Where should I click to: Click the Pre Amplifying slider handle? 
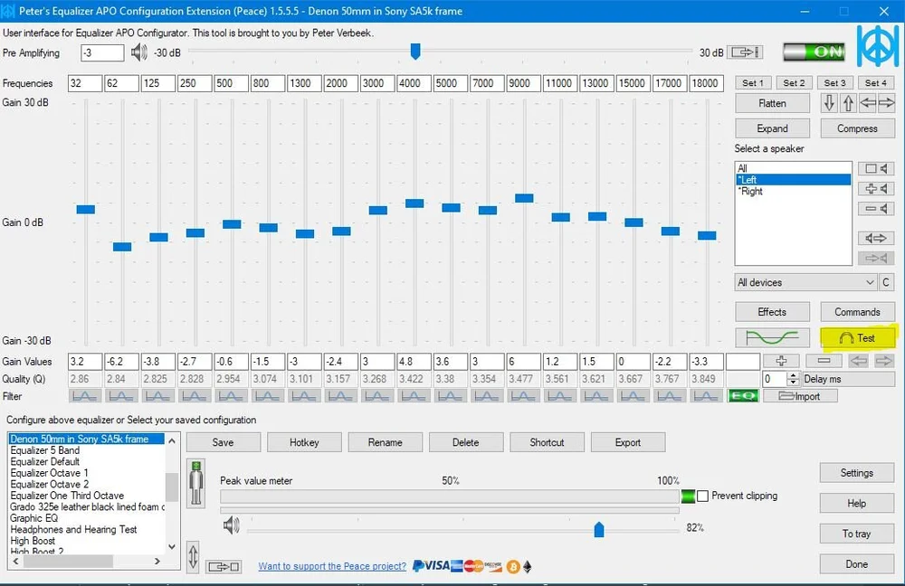coord(415,52)
